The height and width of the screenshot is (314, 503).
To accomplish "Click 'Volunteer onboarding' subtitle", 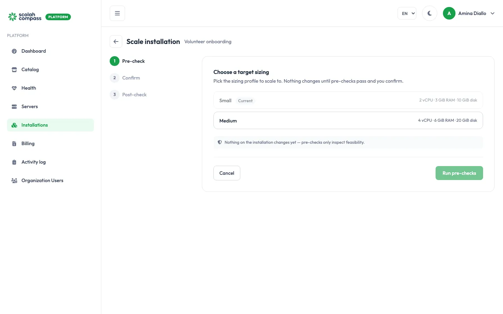I will tap(208, 42).
